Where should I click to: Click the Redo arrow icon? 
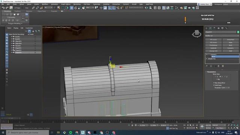[7, 7]
